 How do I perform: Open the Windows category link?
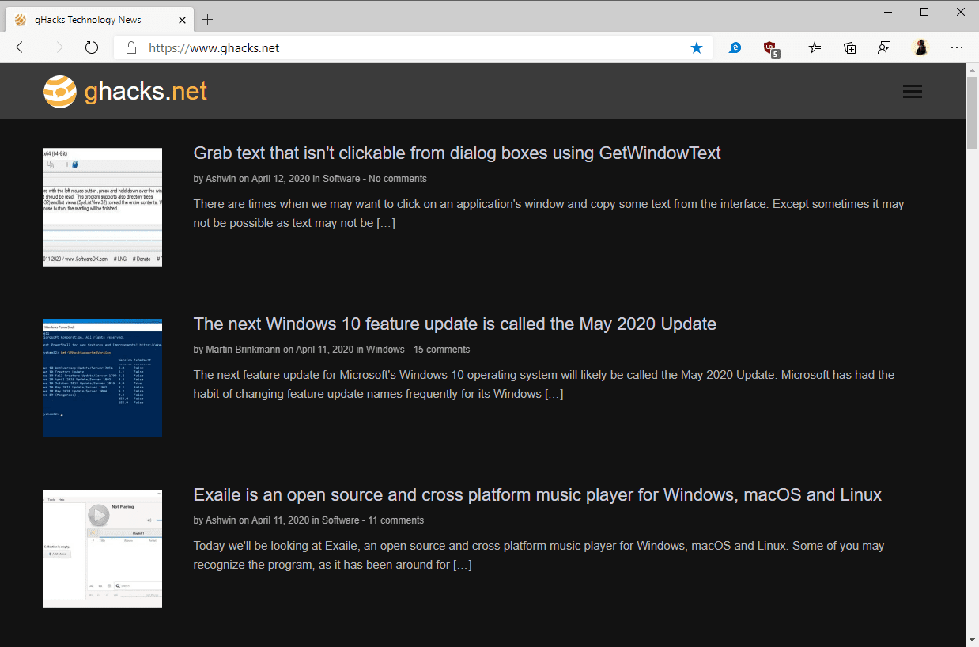[x=385, y=350]
